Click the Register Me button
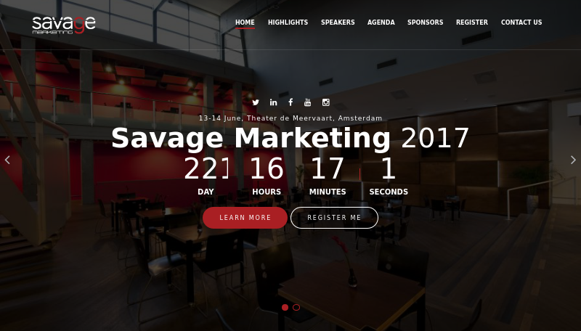This screenshot has height=331, width=581. click(x=334, y=218)
